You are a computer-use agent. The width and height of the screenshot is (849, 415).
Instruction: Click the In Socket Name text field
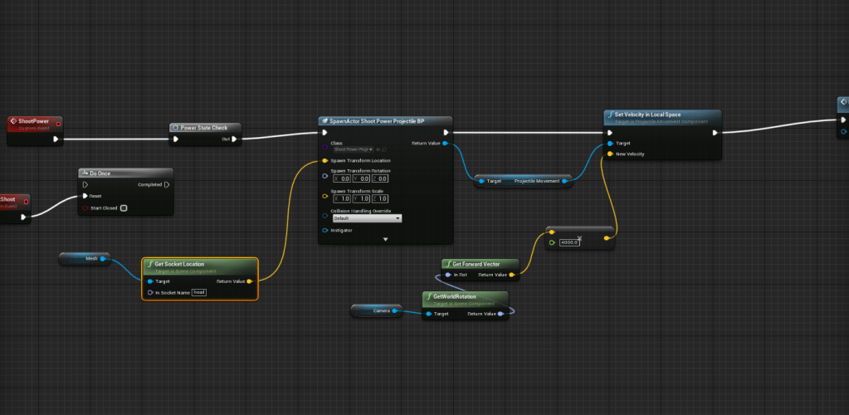tap(198, 292)
